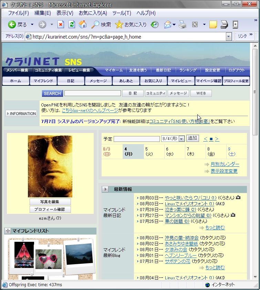Image resolution: width=260 pixels, height=290 pixels.
Task: Click the scanner device toolbar icon
Action: coord(224,24)
